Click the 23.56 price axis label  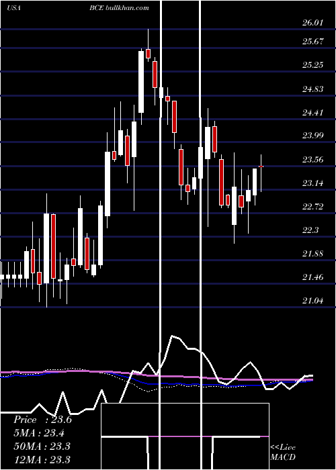coord(313,160)
